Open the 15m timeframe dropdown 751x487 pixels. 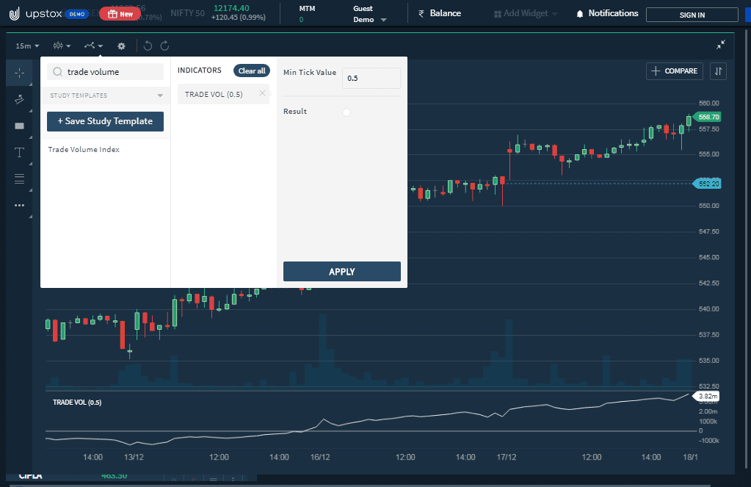[27, 46]
